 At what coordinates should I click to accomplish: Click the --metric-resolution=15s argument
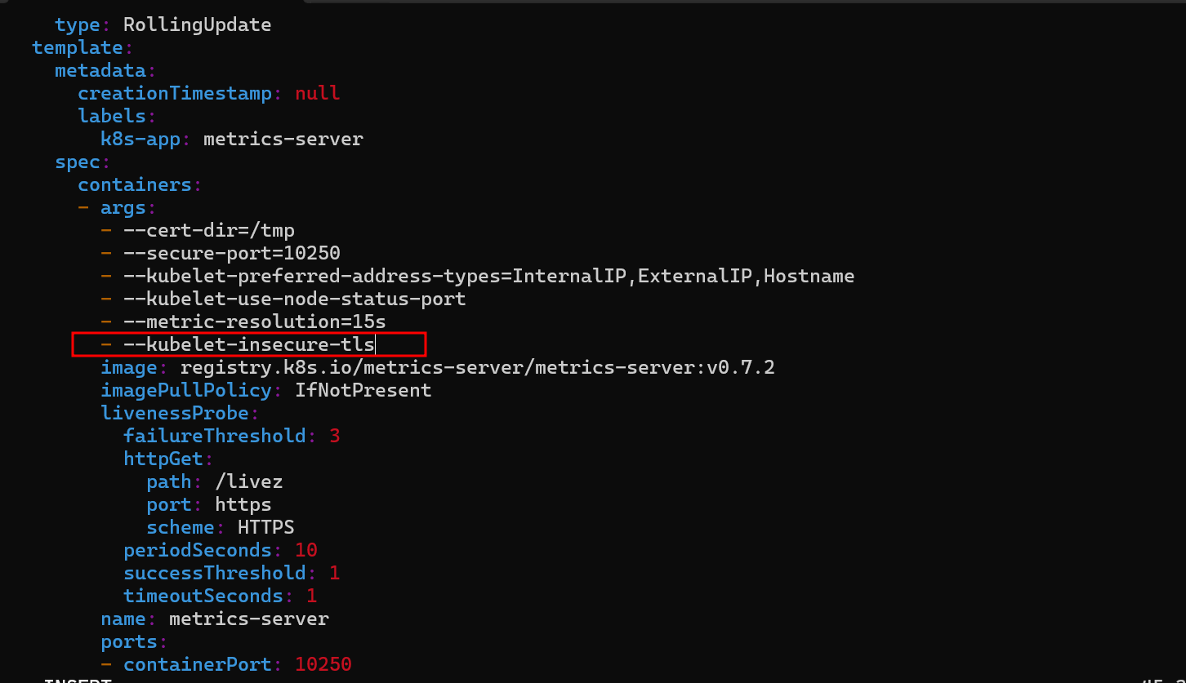click(243, 322)
